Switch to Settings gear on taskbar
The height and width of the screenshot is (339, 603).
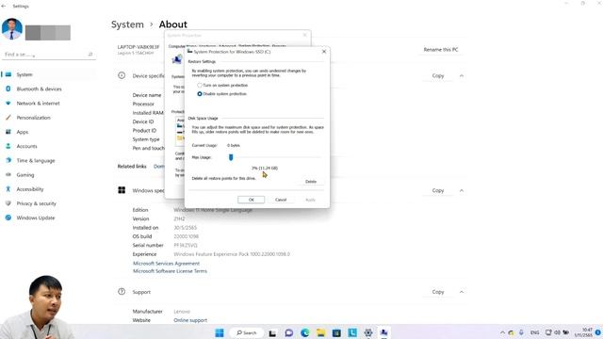368,332
